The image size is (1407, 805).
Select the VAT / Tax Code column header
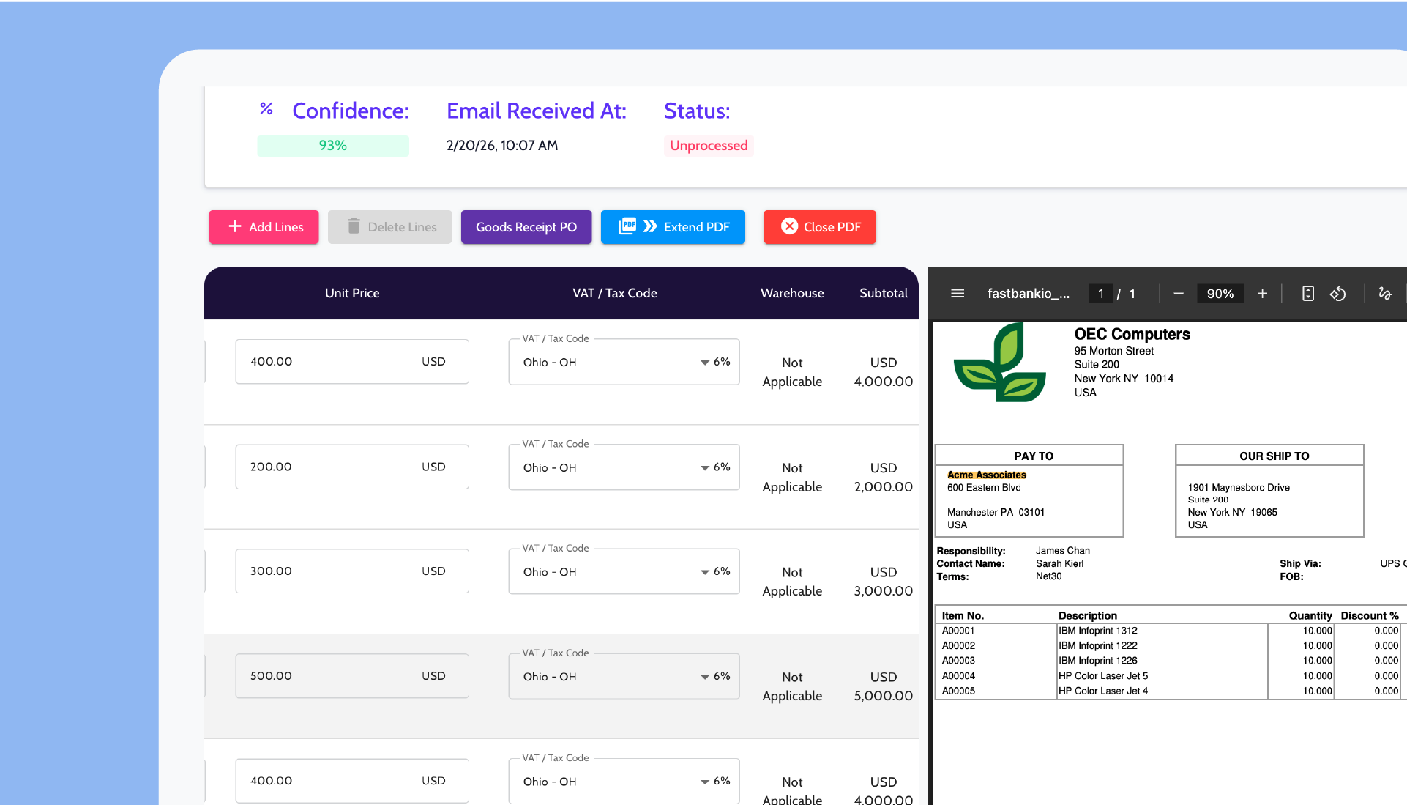tap(614, 293)
